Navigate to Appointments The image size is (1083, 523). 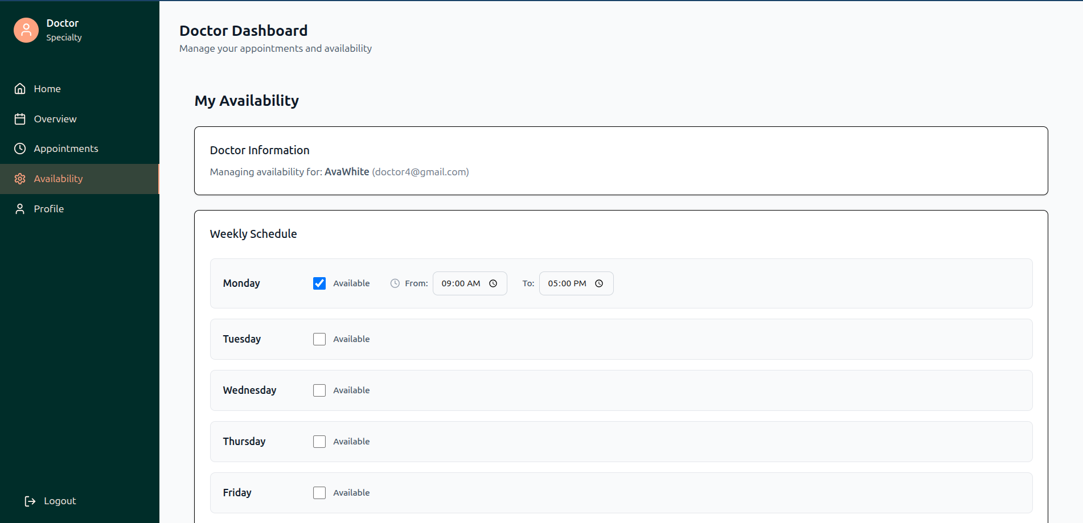[79, 149]
